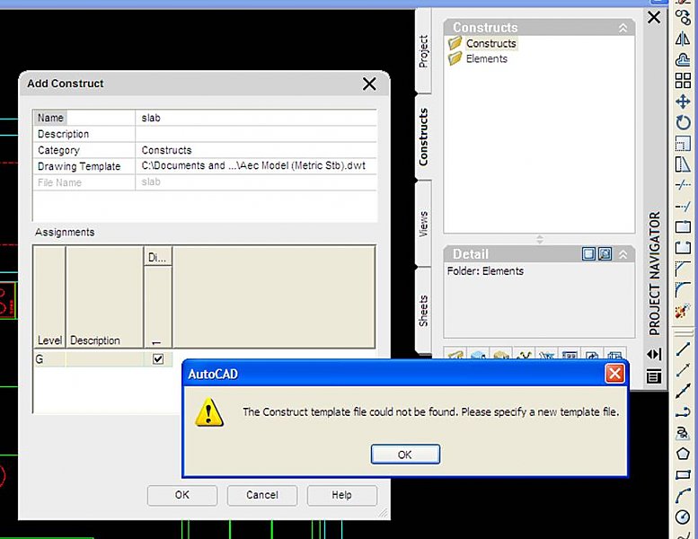
Task: Click the G level row cell
Action: pos(50,359)
